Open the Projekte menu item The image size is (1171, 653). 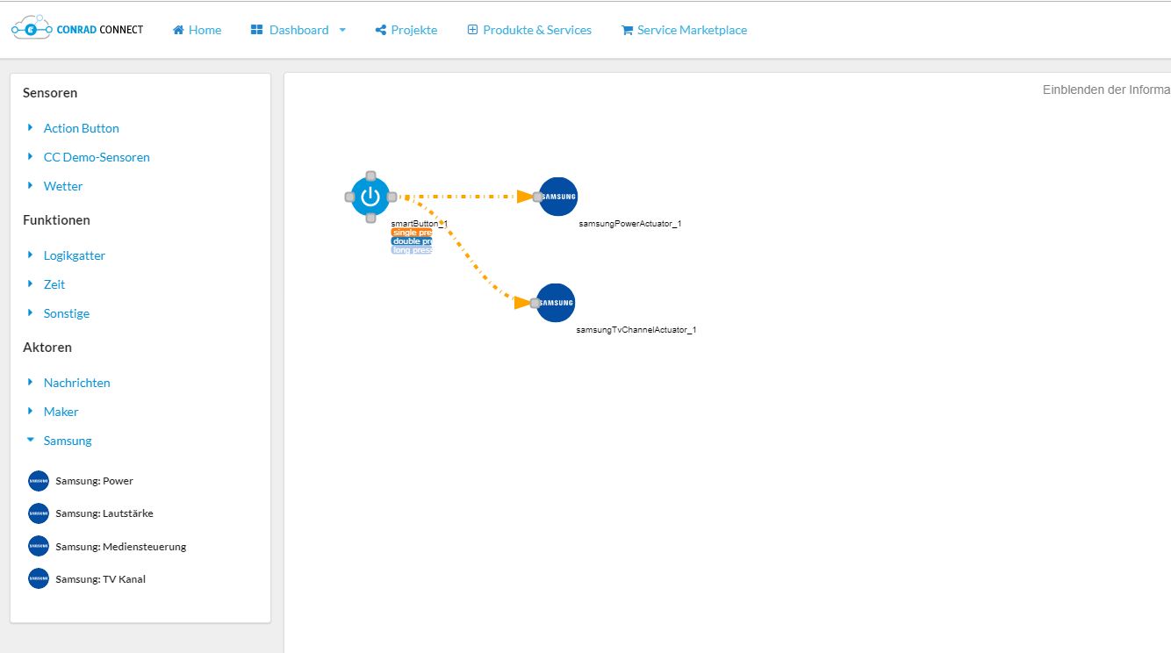pos(406,30)
